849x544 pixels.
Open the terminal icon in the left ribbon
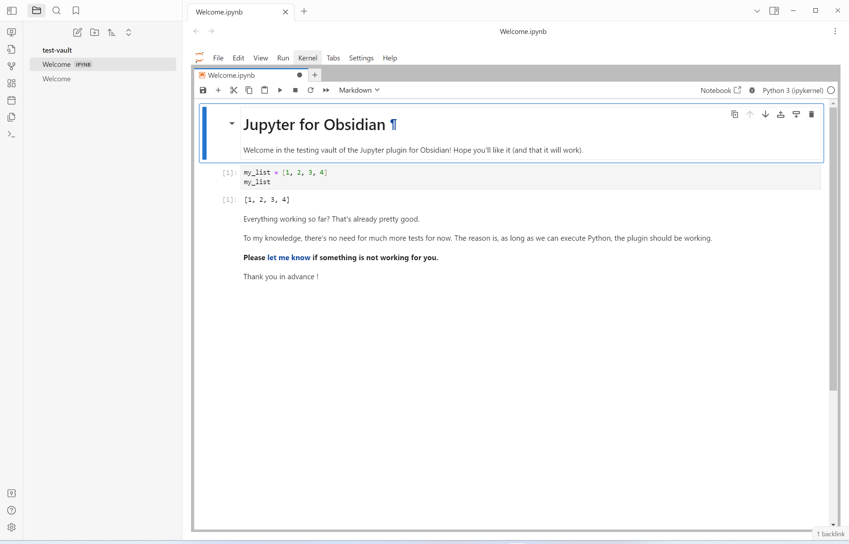11,134
